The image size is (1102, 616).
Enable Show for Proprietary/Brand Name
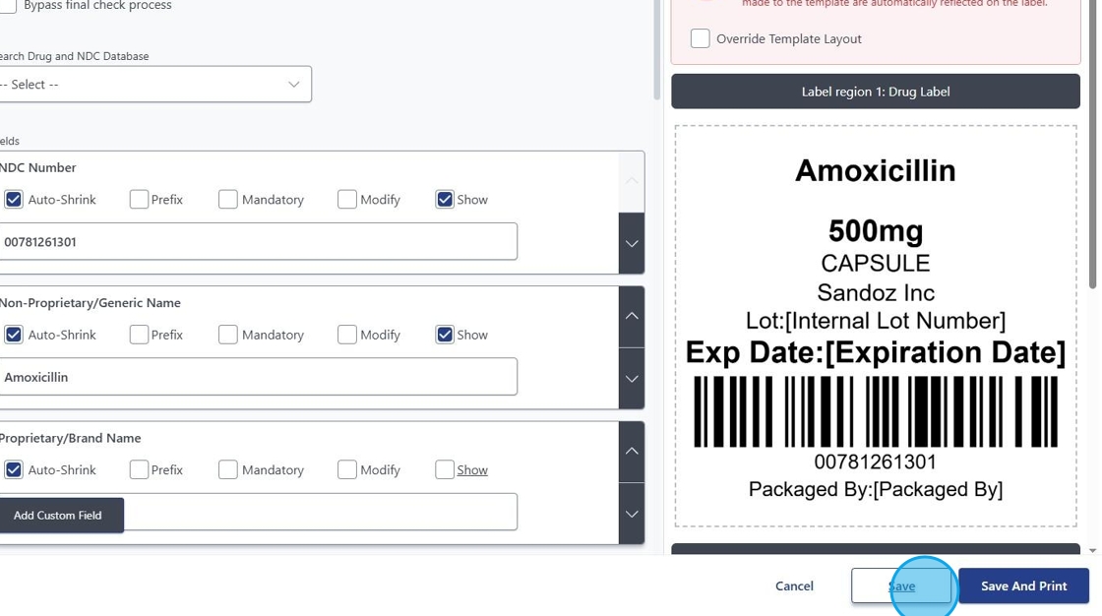445,469
